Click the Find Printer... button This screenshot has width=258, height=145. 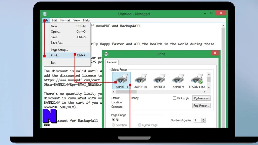point(201,106)
